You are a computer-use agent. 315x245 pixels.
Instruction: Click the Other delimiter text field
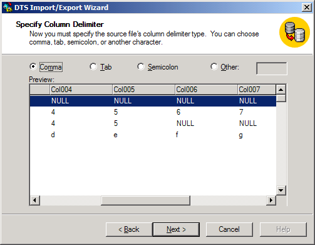(x=272, y=68)
